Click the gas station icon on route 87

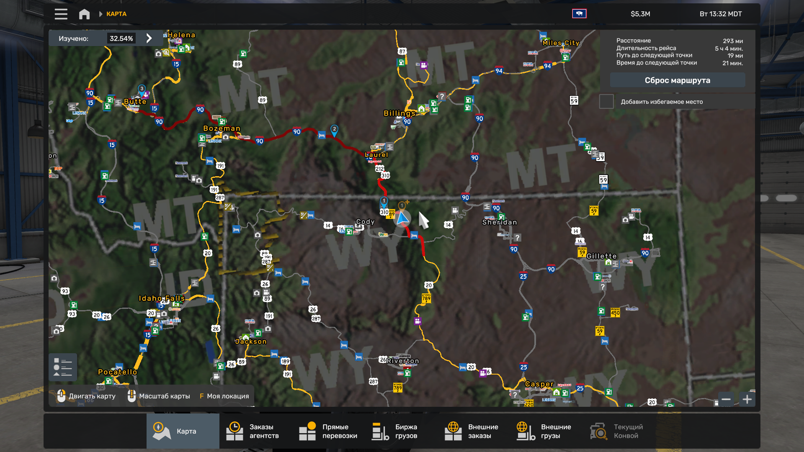pyautogui.click(x=401, y=62)
